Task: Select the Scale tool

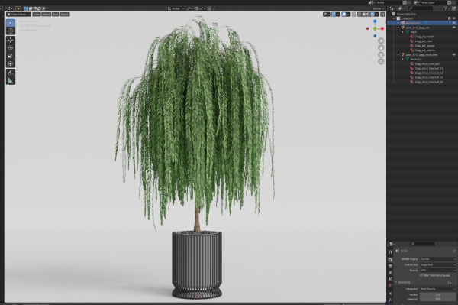Action: (11, 56)
